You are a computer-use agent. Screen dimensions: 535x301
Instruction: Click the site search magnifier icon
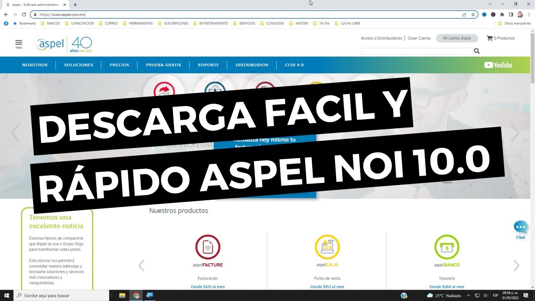point(477,51)
